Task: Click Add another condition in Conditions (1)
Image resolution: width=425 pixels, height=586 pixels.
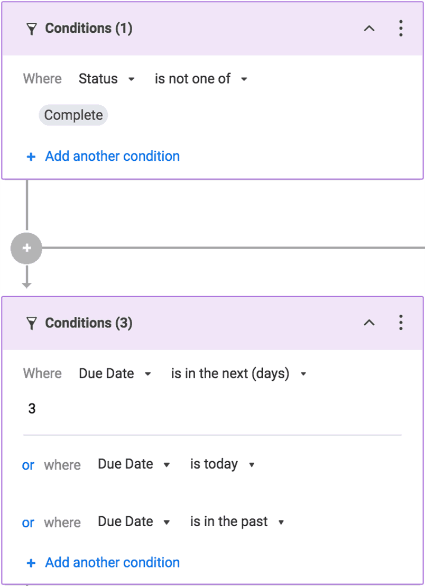Action: coord(112,156)
